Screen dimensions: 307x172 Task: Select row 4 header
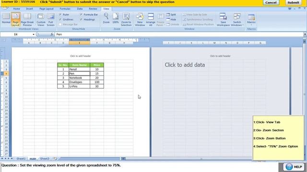coord(6,74)
